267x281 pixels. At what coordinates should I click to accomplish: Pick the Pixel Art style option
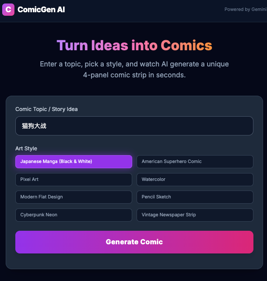74,180
